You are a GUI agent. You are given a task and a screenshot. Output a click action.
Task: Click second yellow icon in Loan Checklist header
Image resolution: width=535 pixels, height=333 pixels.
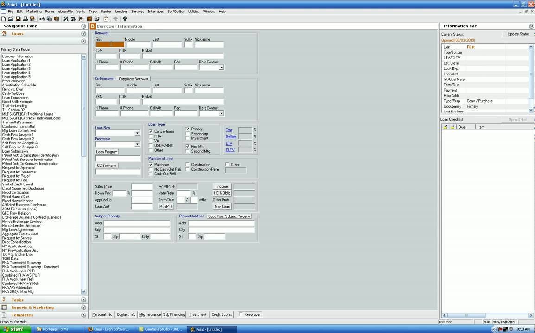(452, 127)
